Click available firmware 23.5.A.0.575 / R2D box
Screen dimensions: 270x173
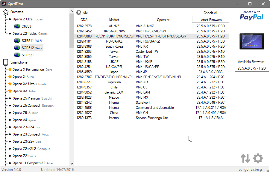click(251, 68)
